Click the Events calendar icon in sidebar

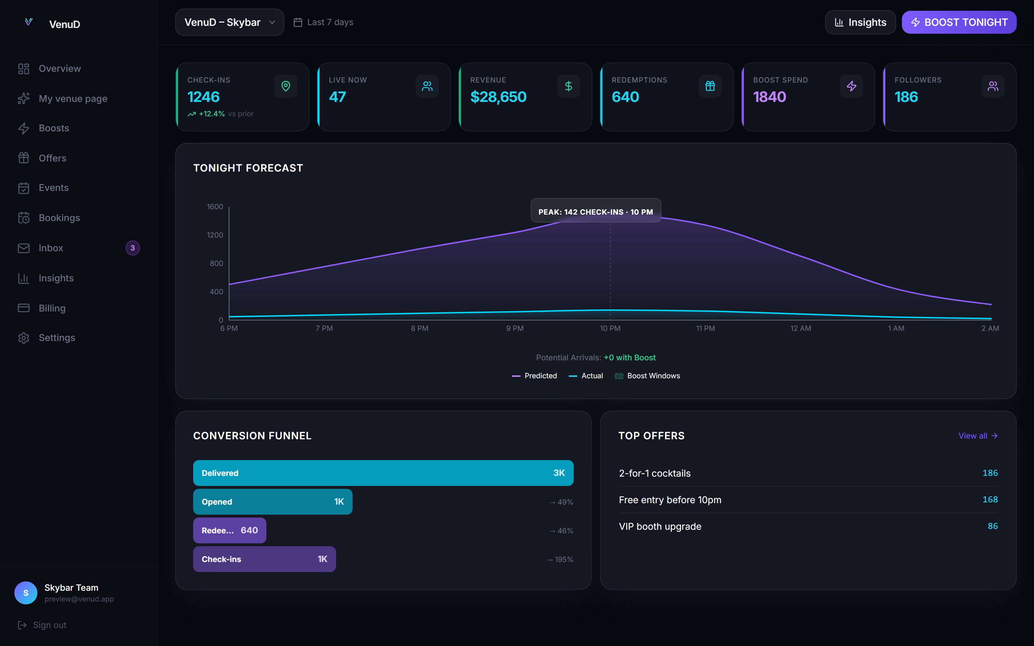(23, 188)
